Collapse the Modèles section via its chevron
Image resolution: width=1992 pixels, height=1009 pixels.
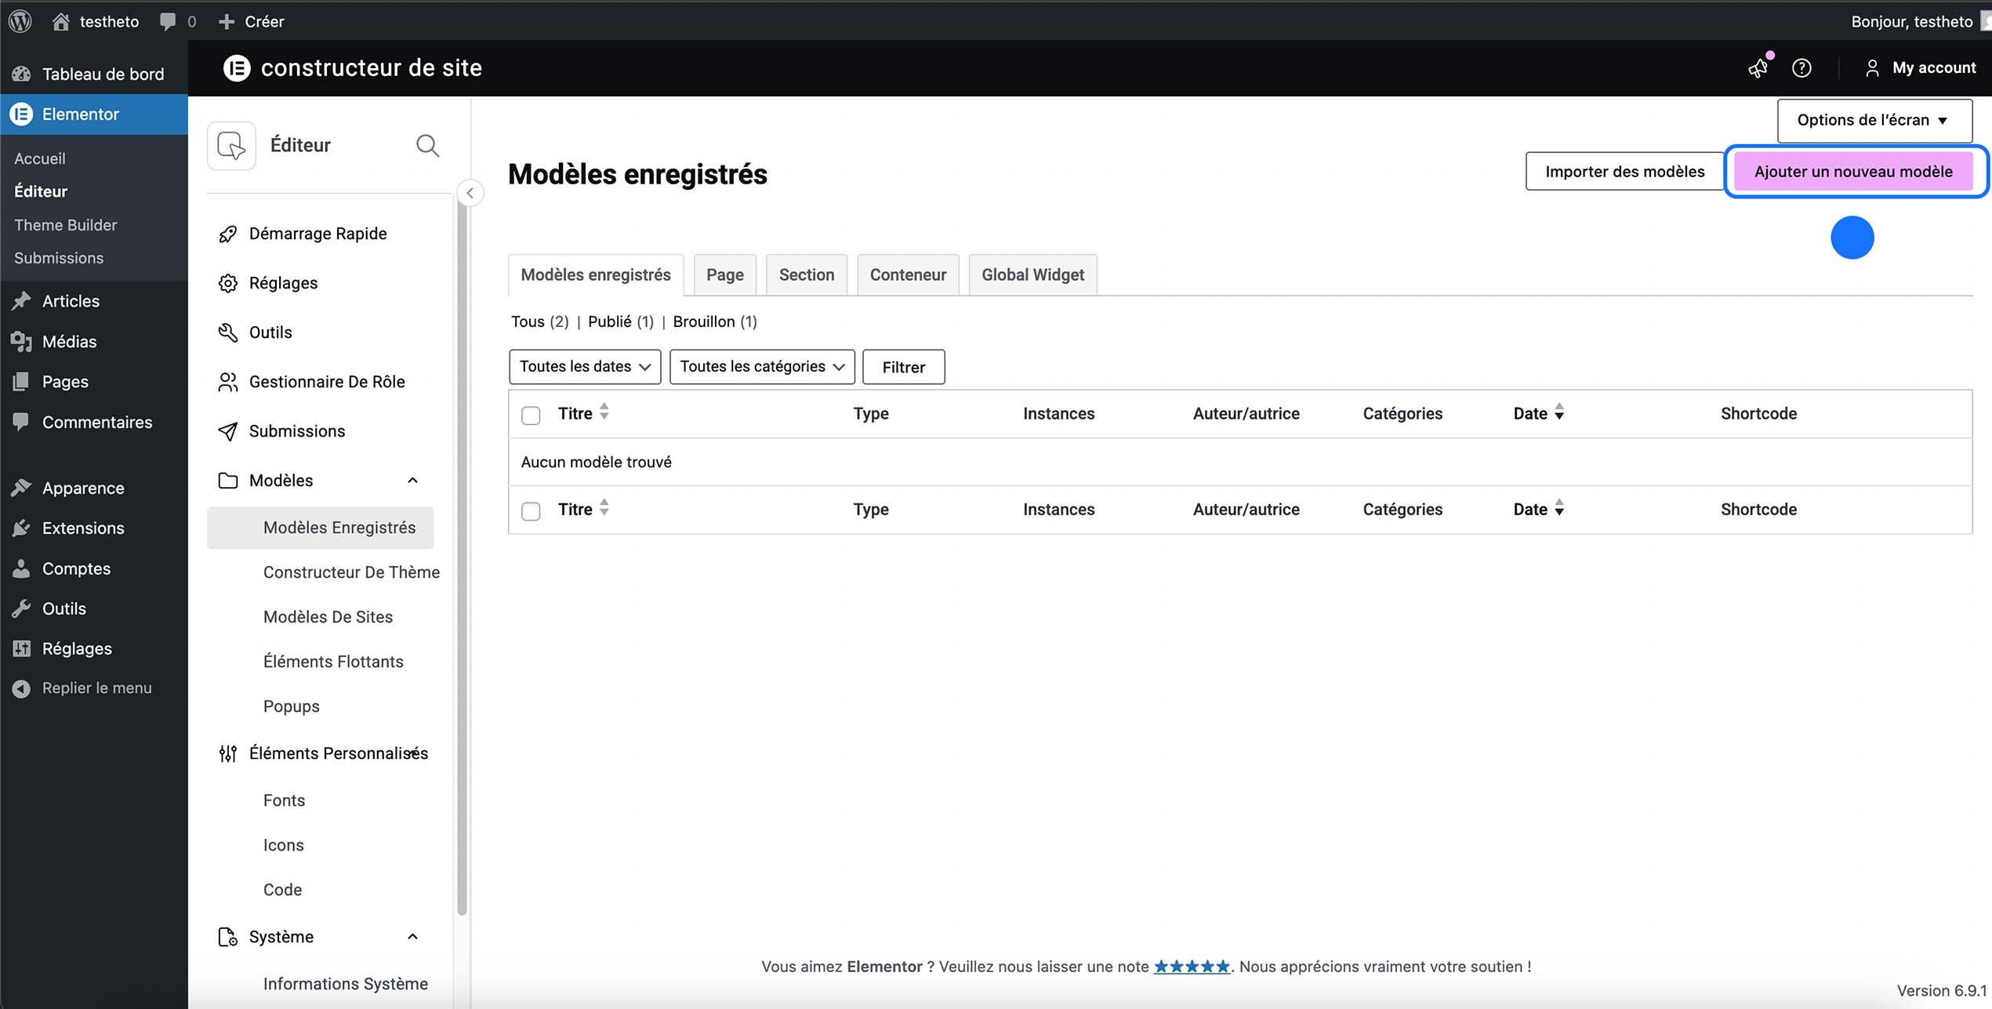click(x=412, y=480)
